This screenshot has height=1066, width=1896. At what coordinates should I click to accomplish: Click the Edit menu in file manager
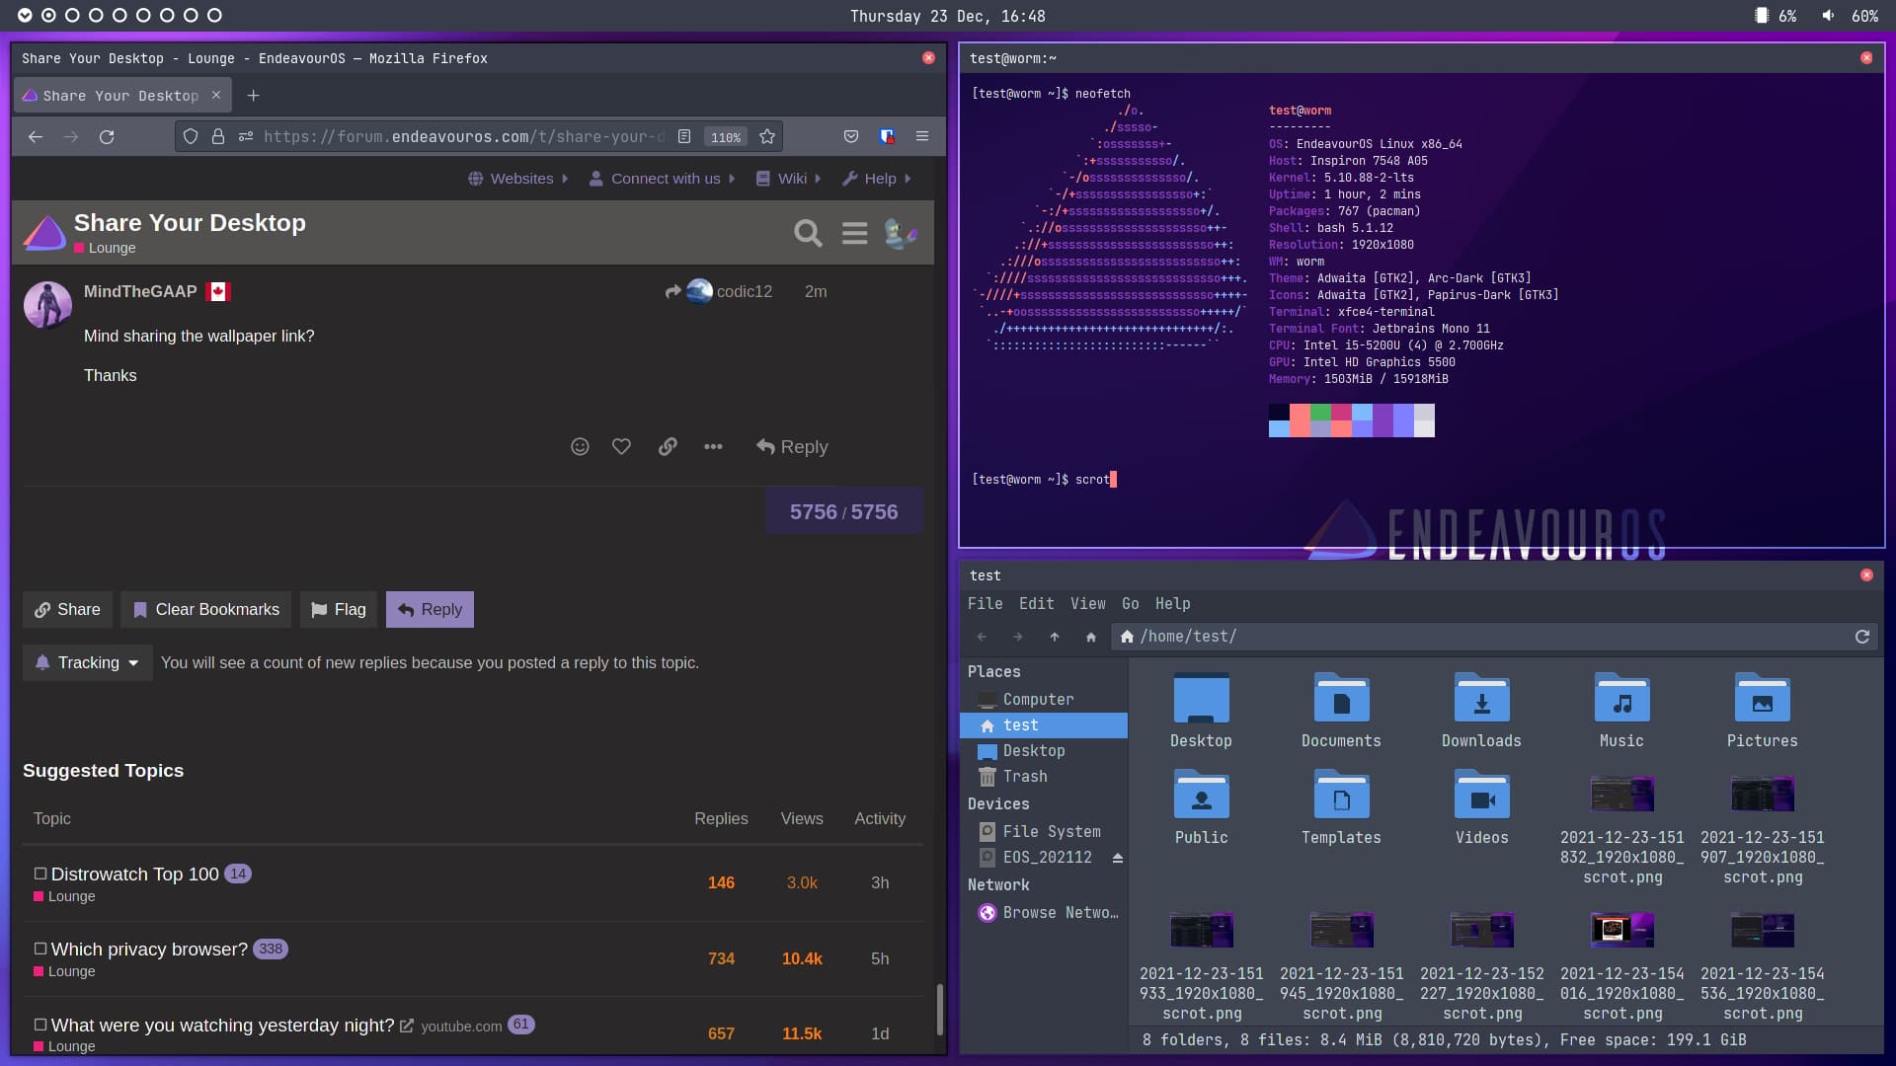(x=1037, y=603)
